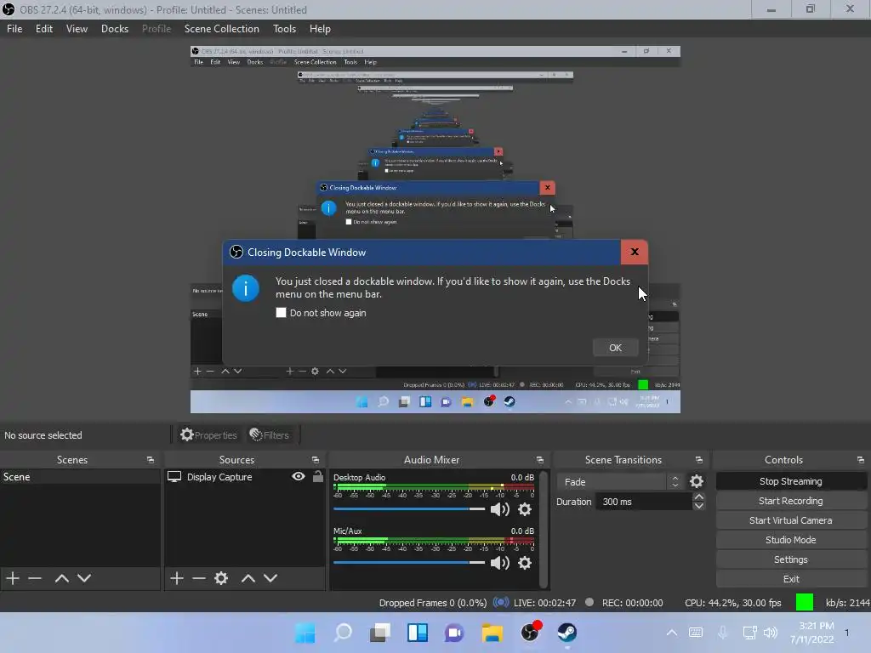The height and width of the screenshot is (653, 871).
Task: Open Teams Chat on taskbar
Action: [x=454, y=633]
